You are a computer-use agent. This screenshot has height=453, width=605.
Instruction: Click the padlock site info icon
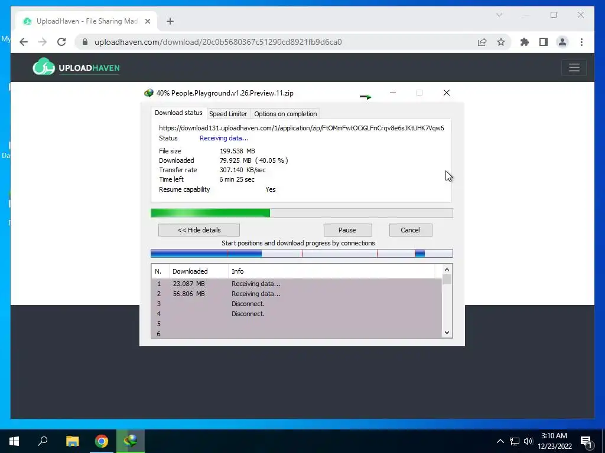[x=85, y=42]
